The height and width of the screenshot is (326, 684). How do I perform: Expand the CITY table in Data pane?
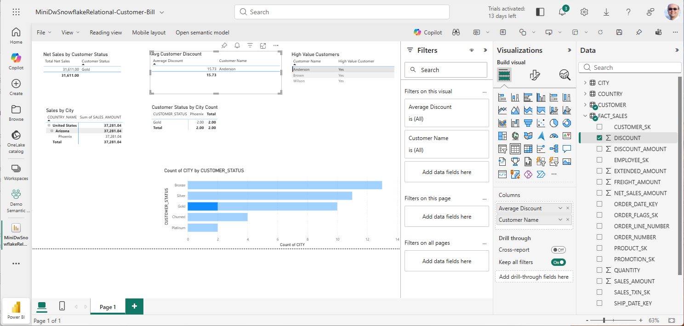(585, 83)
